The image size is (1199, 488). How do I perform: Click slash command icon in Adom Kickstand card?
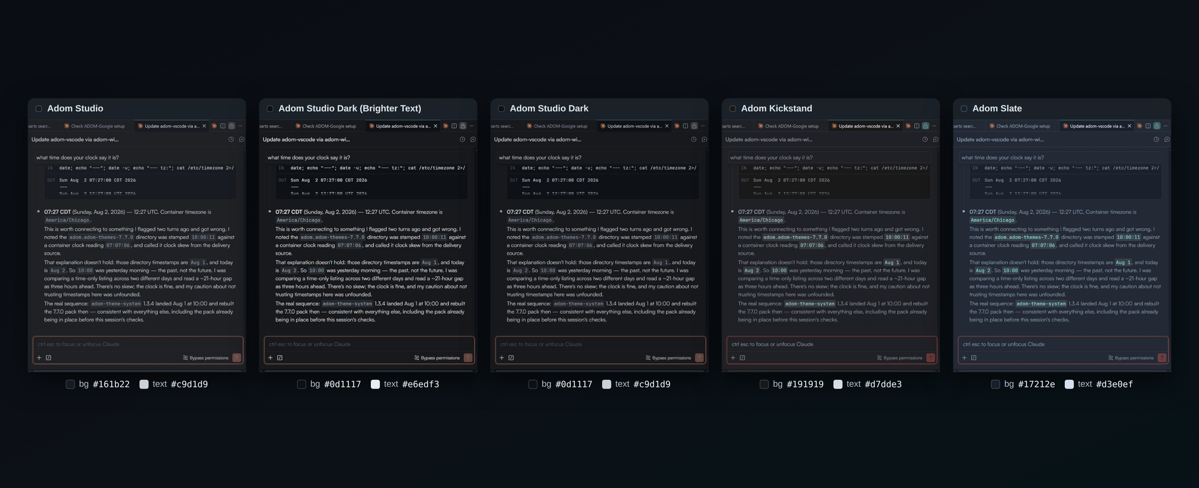tap(742, 358)
